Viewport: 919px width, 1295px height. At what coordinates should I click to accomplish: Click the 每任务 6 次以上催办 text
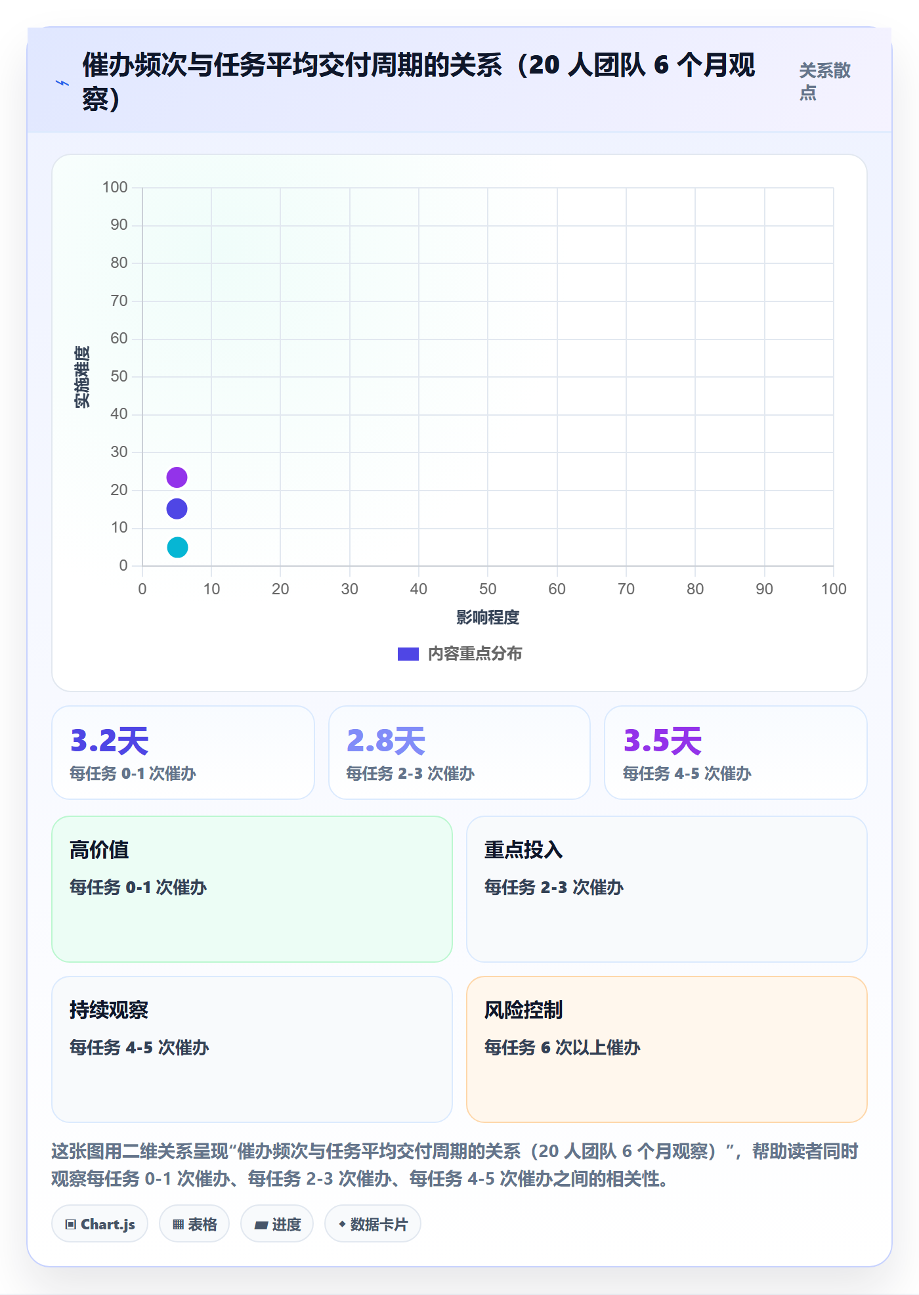point(562,1047)
